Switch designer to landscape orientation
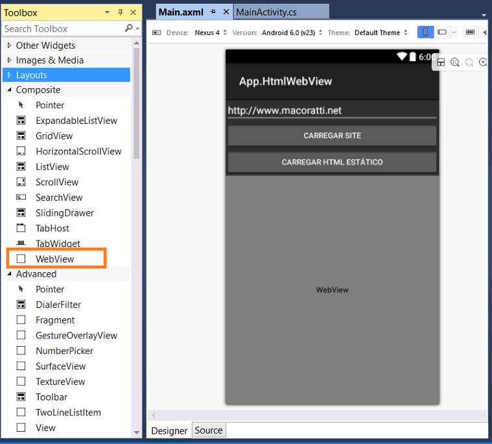Image resolution: width=492 pixels, height=444 pixels. 442,32
